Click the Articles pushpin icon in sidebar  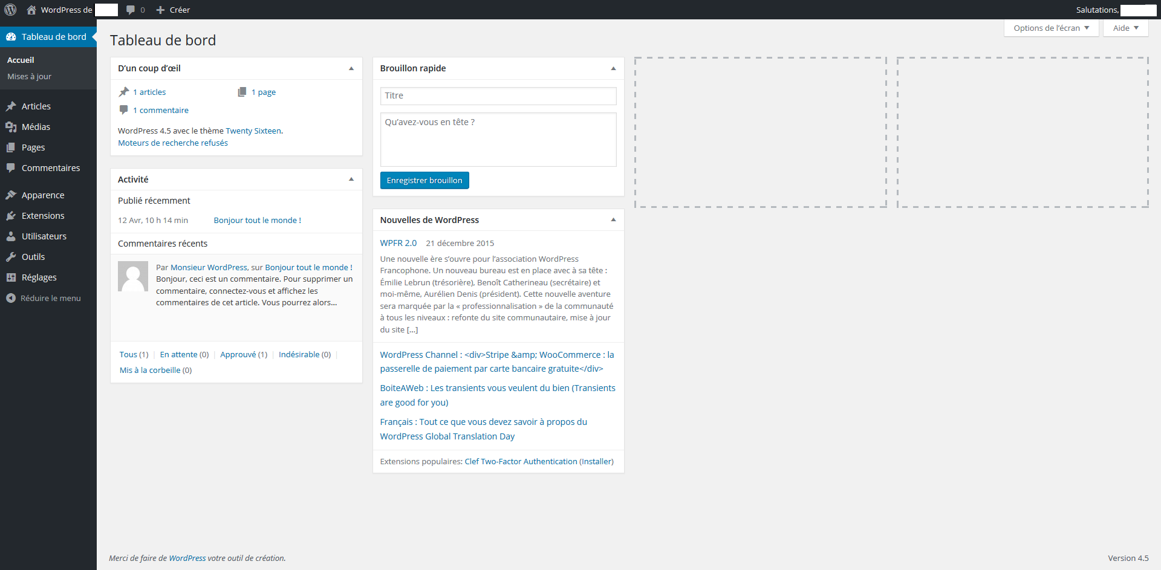(11, 106)
